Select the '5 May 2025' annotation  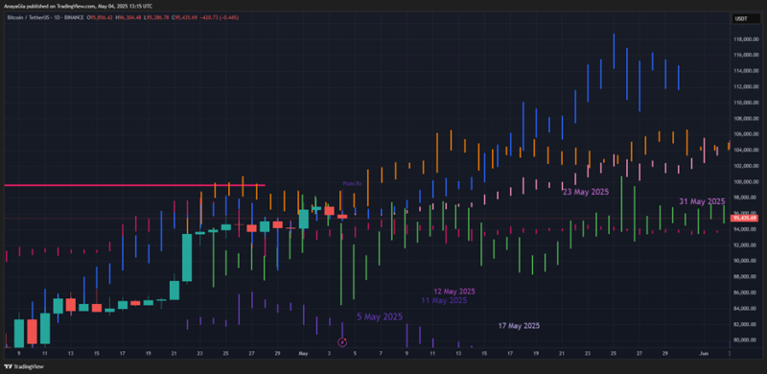pyautogui.click(x=380, y=316)
